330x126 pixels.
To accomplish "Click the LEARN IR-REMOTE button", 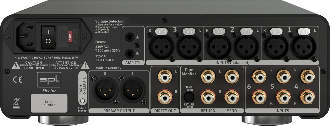I will 82,101.
